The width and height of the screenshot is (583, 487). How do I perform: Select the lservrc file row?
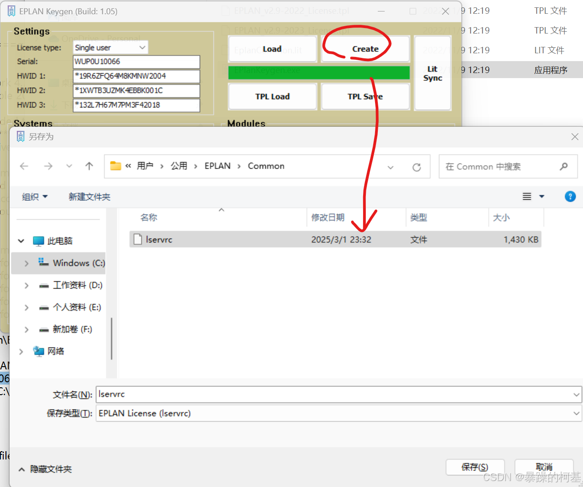pyautogui.click(x=335, y=239)
